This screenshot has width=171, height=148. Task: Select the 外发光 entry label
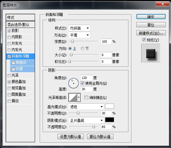click(x=17, y=43)
